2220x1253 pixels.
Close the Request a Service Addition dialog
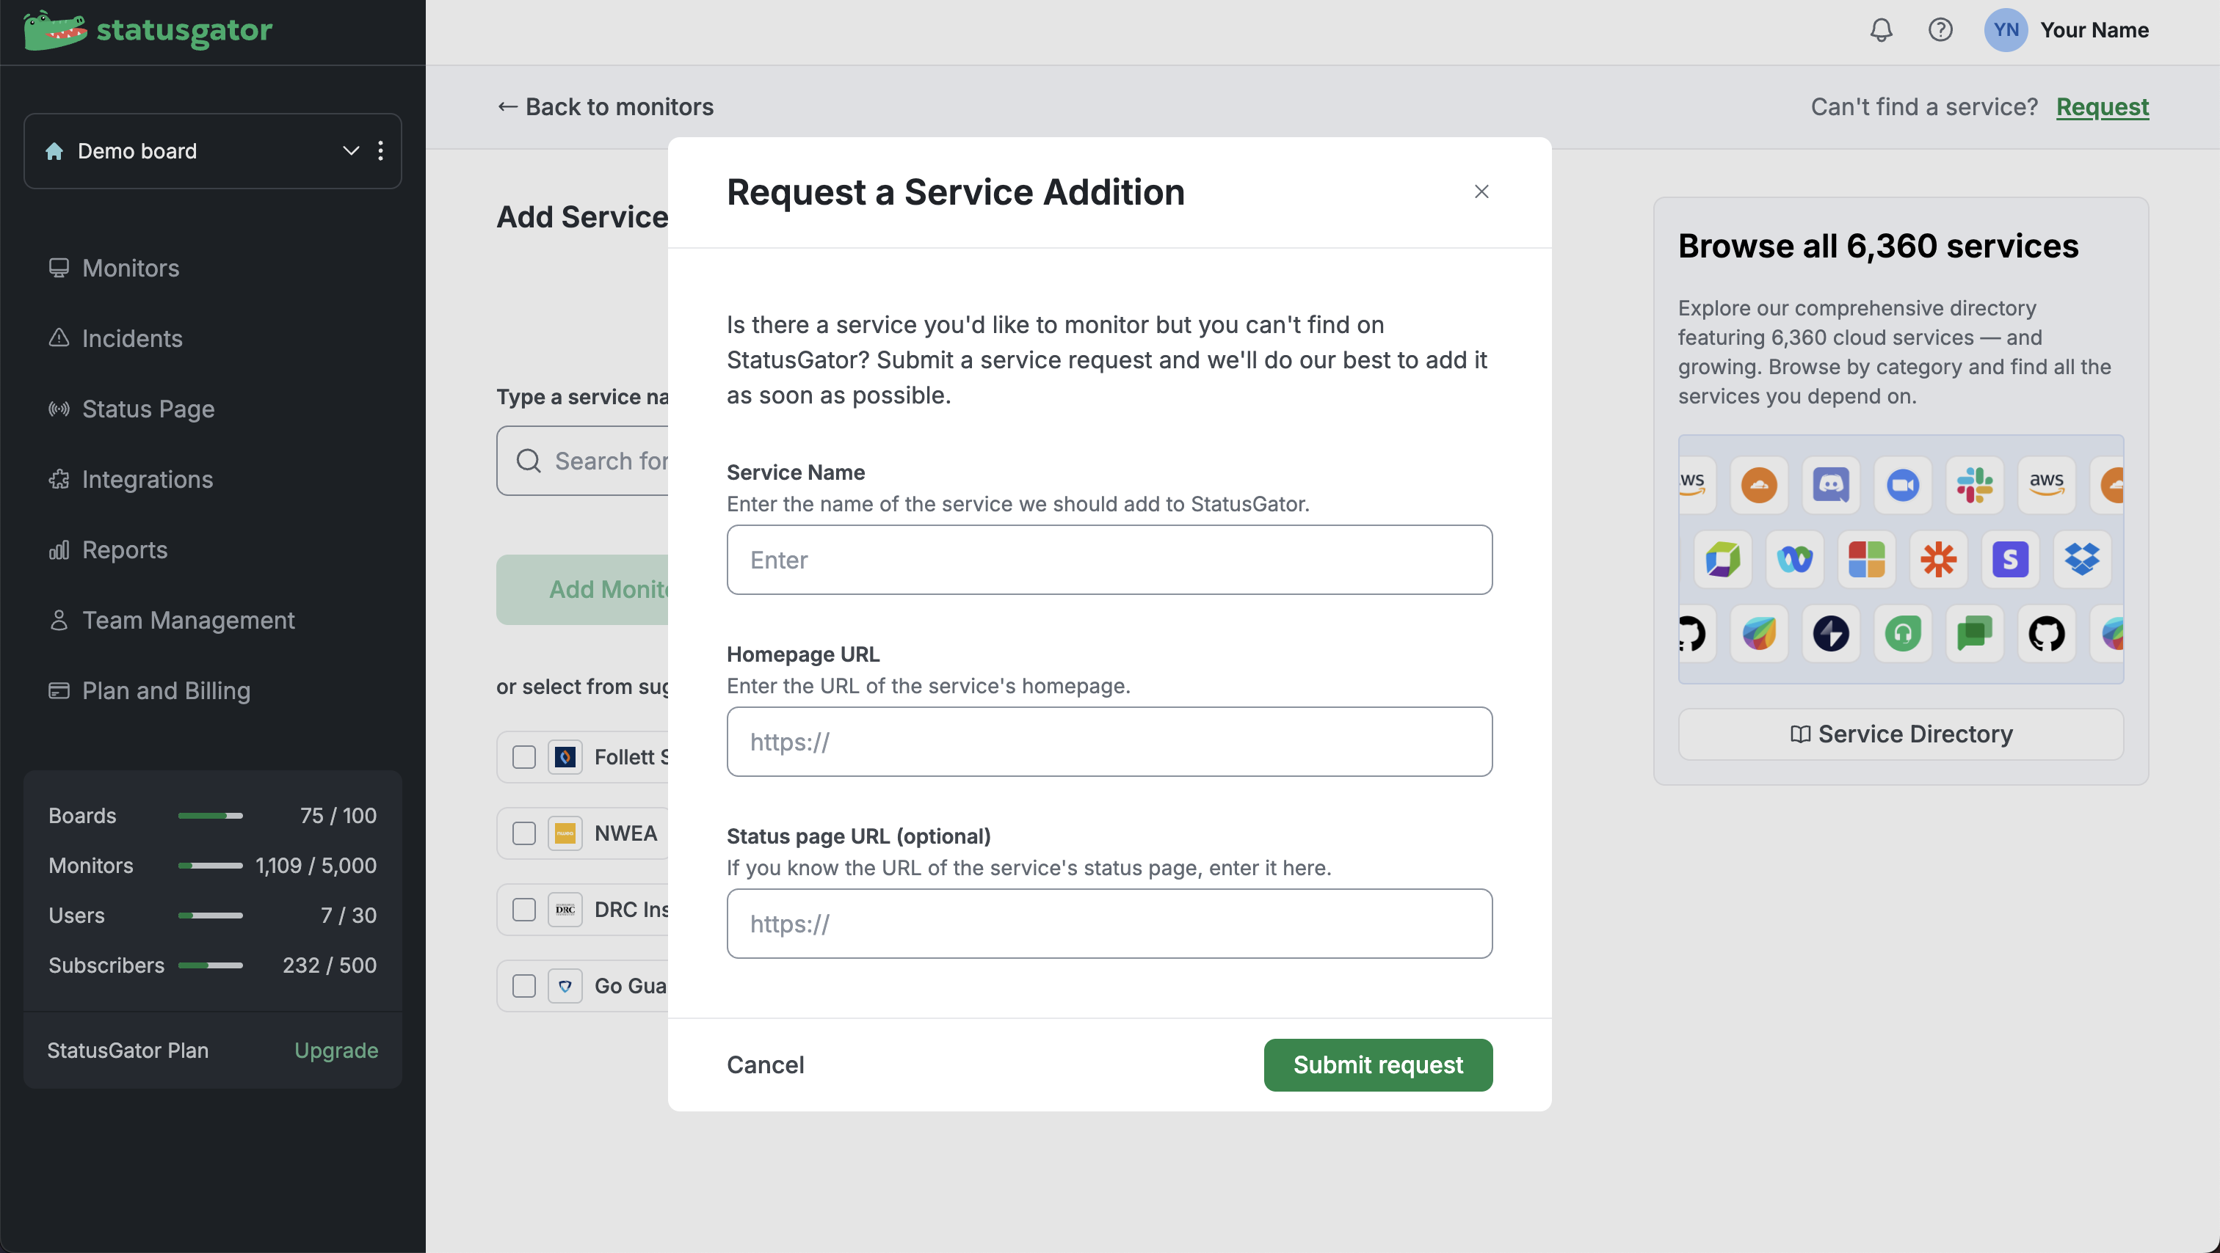(1481, 191)
